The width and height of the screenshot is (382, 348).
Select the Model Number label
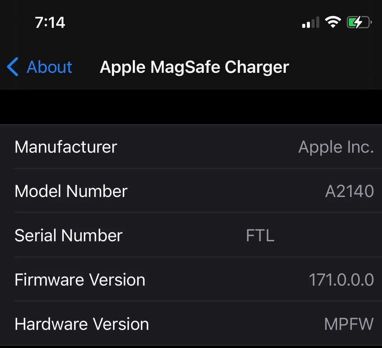(71, 191)
